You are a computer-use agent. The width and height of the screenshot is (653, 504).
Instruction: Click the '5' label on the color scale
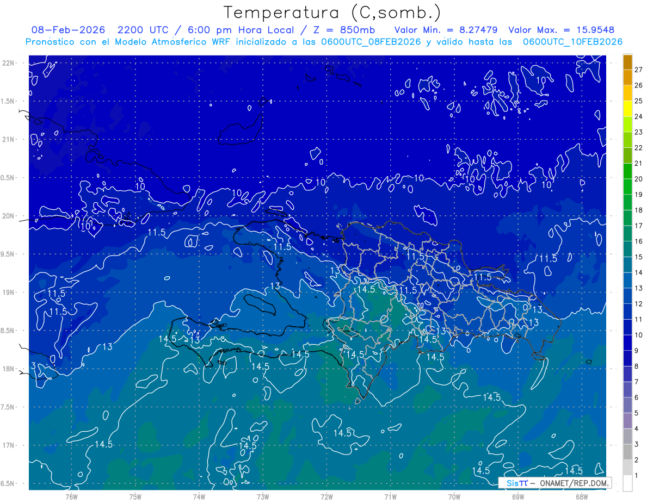pyautogui.click(x=637, y=413)
